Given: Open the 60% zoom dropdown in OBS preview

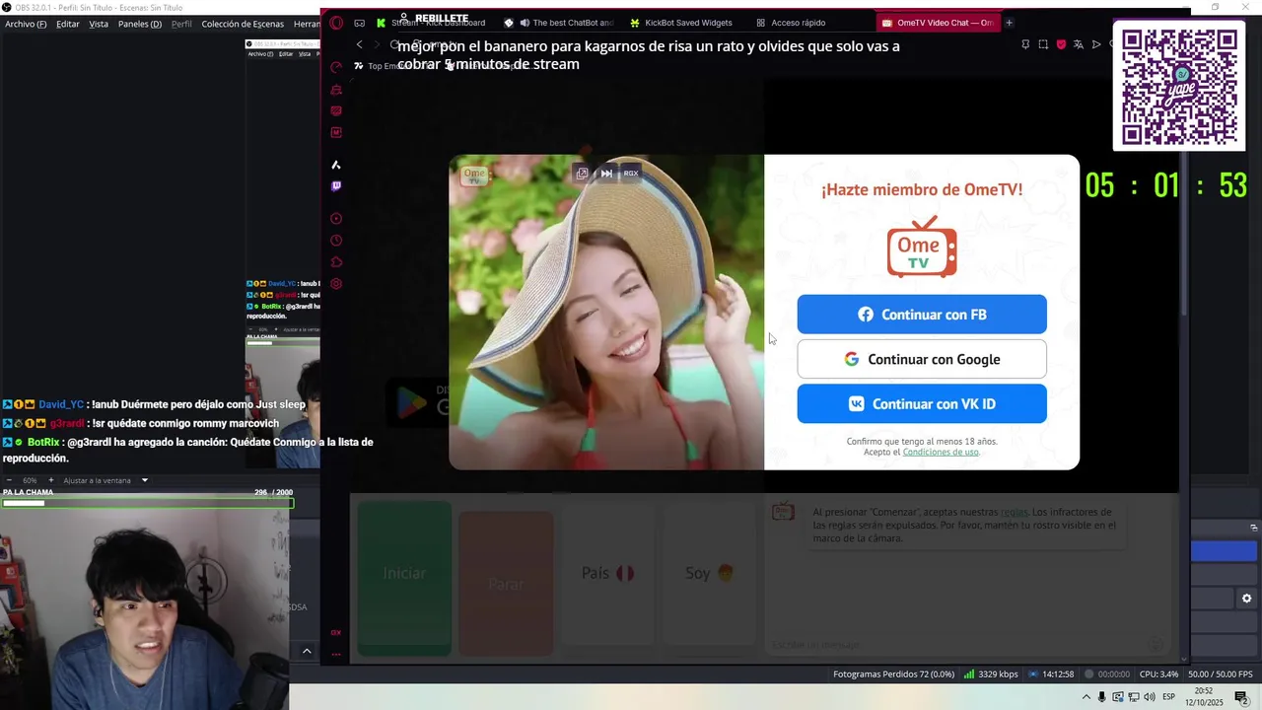Looking at the screenshot, I should click(x=32, y=480).
